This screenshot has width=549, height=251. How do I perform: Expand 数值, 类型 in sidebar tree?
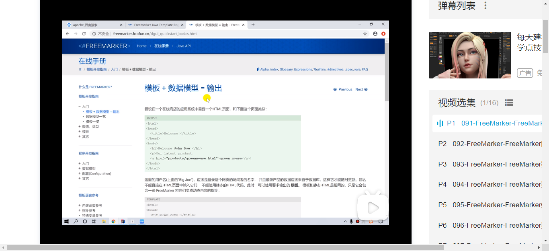coord(89,127)
